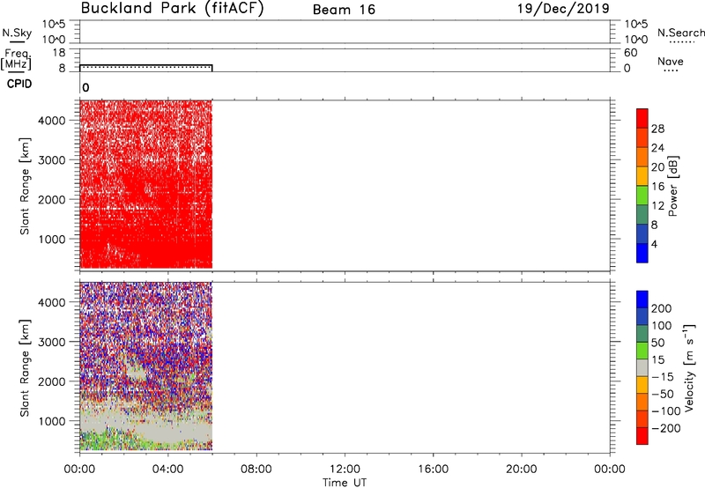This screenshot has height=488, width=705.
Task: Click the '24' power colorbar value
Action: tap(657, 148)
